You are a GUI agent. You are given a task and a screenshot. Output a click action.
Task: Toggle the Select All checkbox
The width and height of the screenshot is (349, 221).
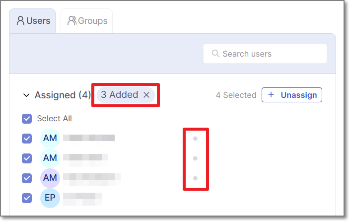[x=27, y=119]
